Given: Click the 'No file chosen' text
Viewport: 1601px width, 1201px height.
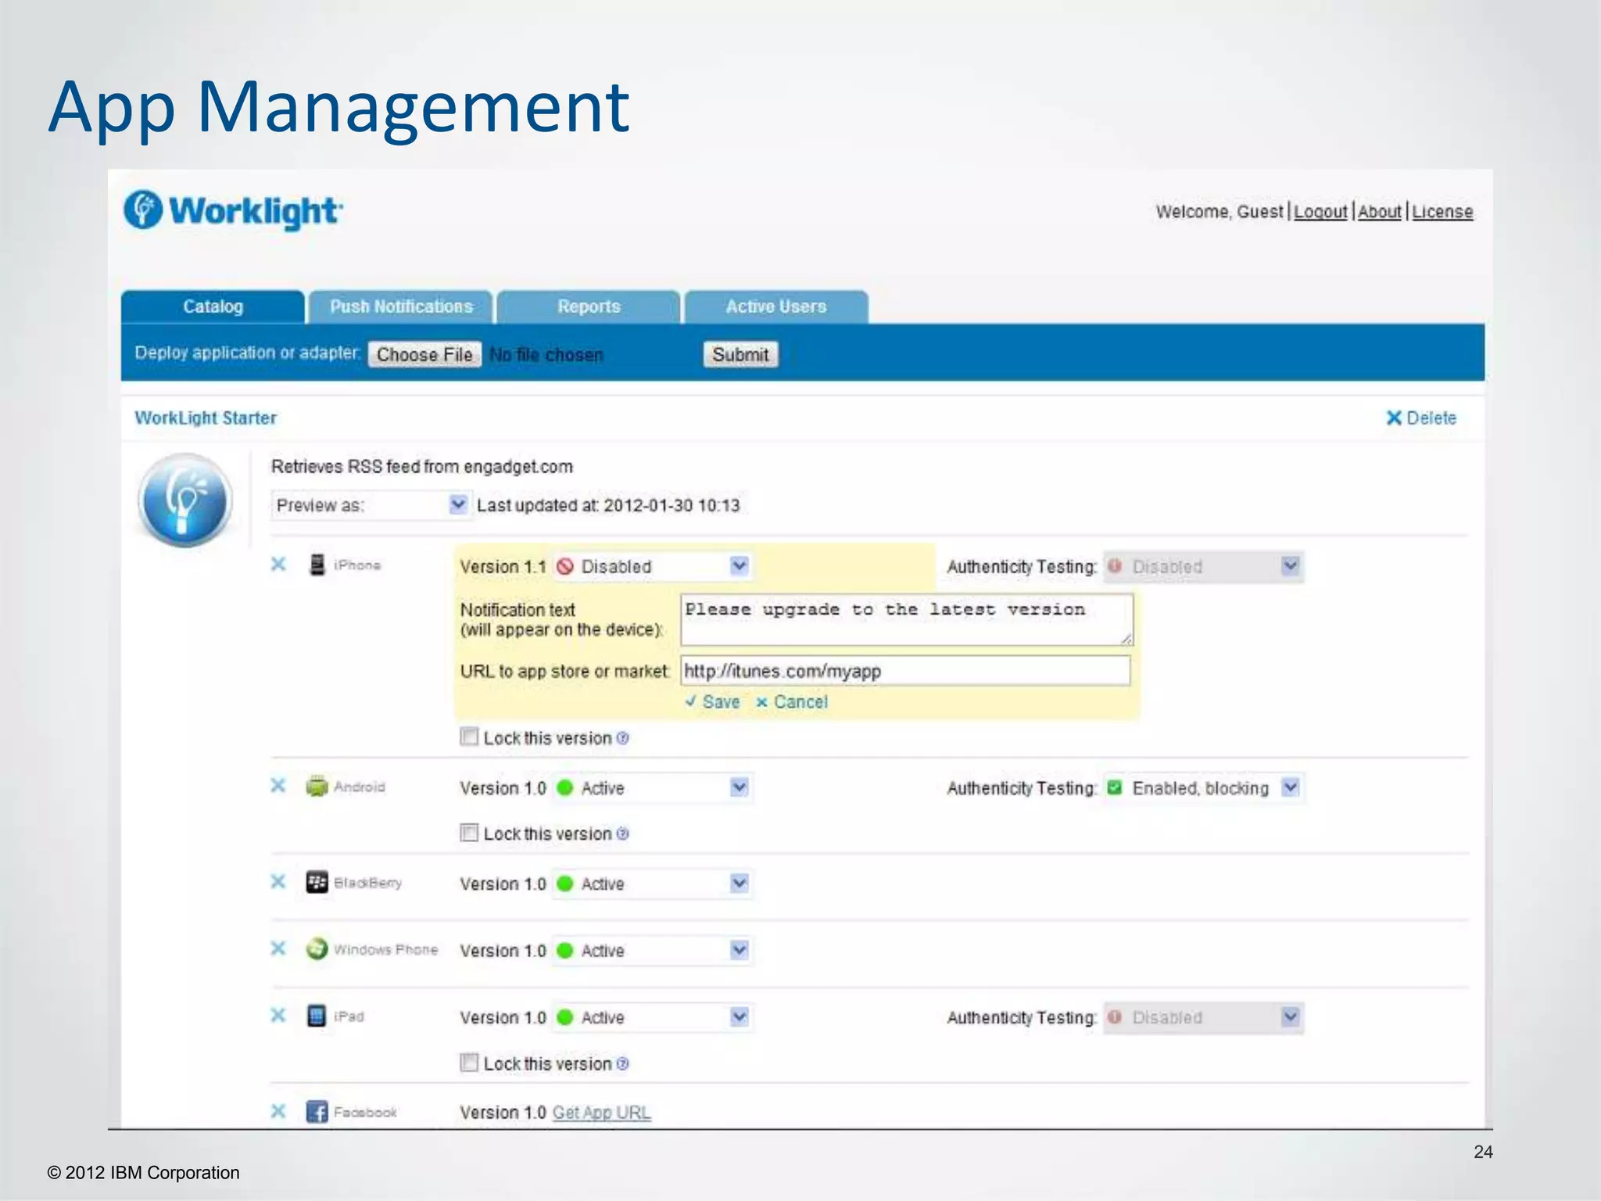Looking at the screenshot, I should (x=546, y=355).
